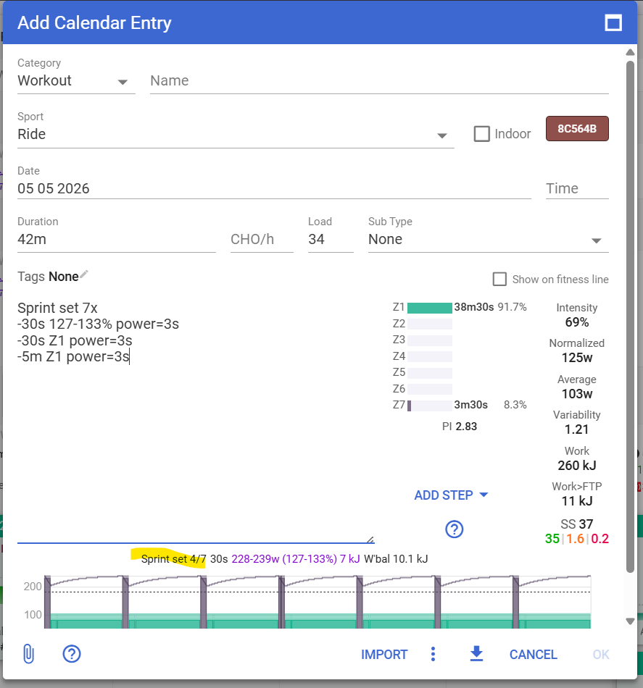Click the SS 37 value
The width and height of the screenshot is (643, 688).
[x=577, y=524]
